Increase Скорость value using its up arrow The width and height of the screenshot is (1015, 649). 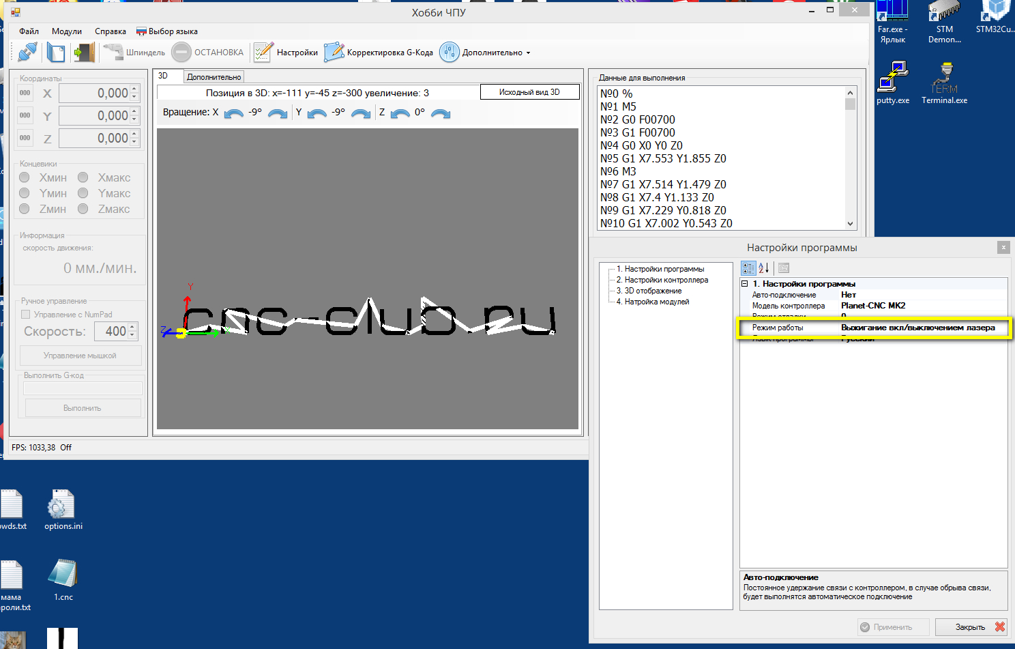coord(132,328)
